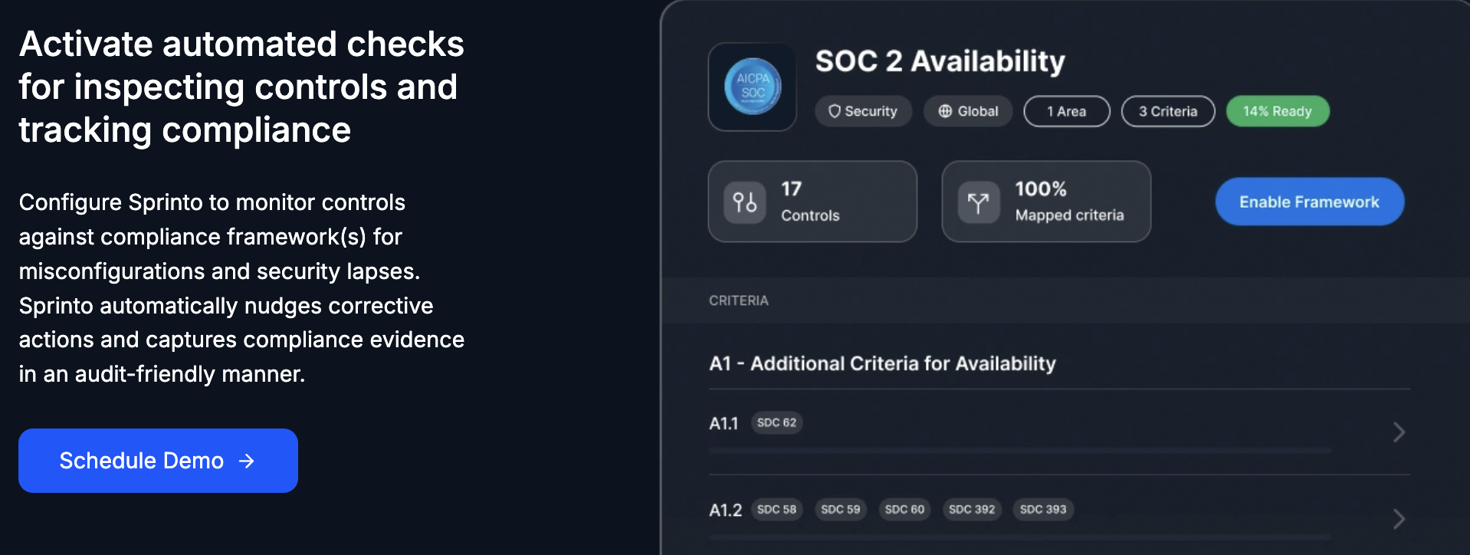Click the shield icon in Security tag
Viewport: 1470px width, 555px height.
835,111
